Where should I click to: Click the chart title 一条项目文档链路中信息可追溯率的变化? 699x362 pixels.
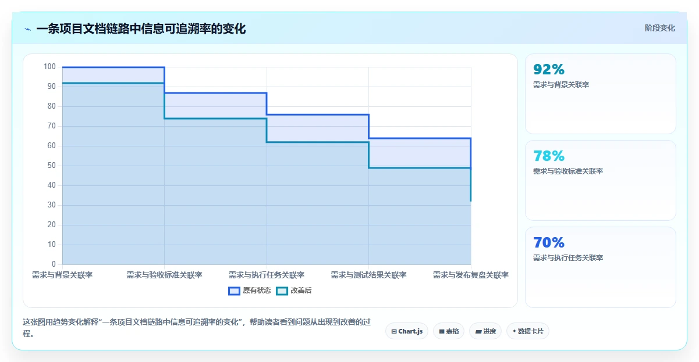pyautogui.click(x=141, y=28)
